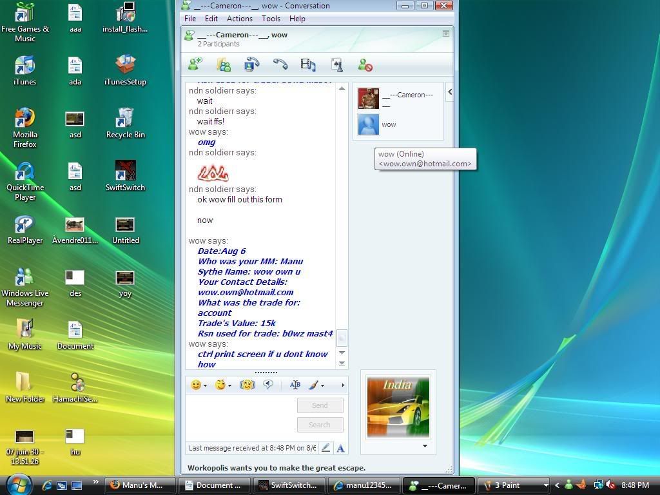Viewport: 660px width, 495px height.
Task: Open Windows Live Messenger desktop shortcut
Action: 25,287
